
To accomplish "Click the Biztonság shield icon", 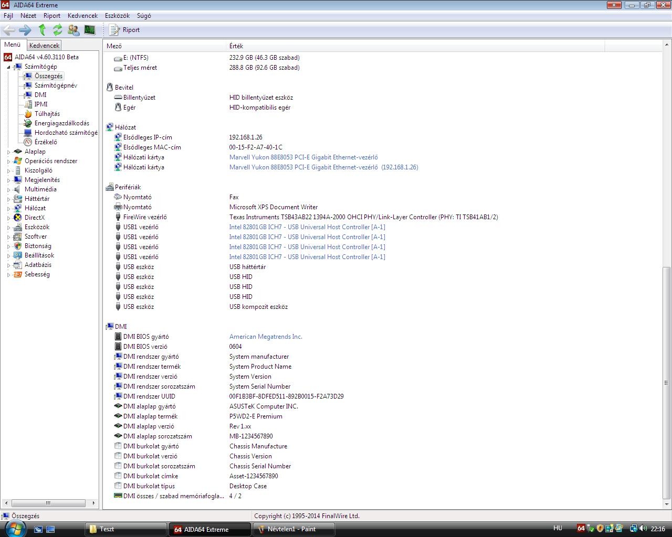I will pyautogui.click(x=18, y=246).
